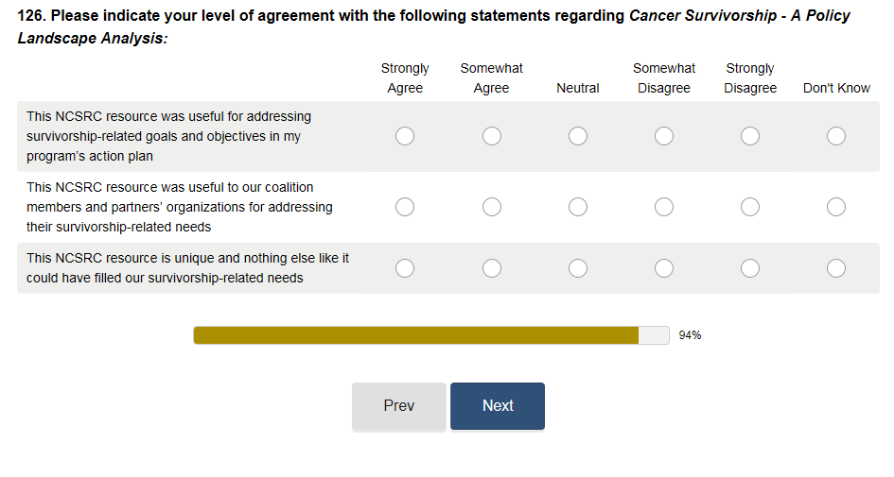Pick Somewhat Disagree for resource is unique statement
Viewport: 894px width, 477px height.
(664, 268)
